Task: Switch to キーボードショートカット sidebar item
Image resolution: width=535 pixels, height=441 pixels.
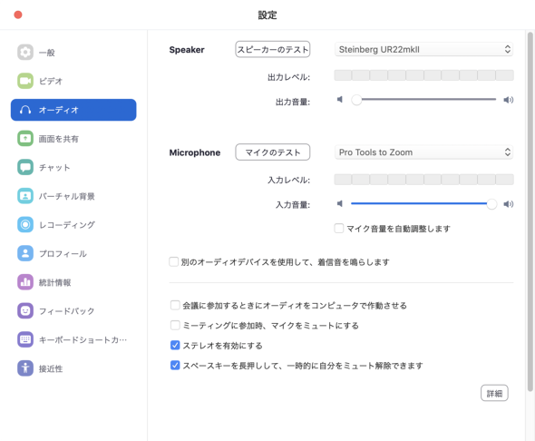Action: (73, 339)
